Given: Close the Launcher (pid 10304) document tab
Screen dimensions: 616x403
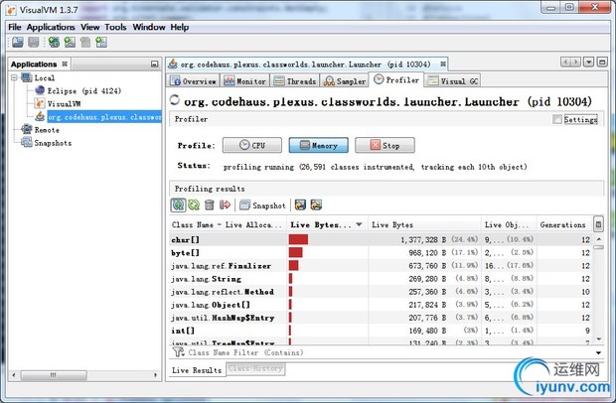Looking at the screenshot, I should [x=443, y=64].
